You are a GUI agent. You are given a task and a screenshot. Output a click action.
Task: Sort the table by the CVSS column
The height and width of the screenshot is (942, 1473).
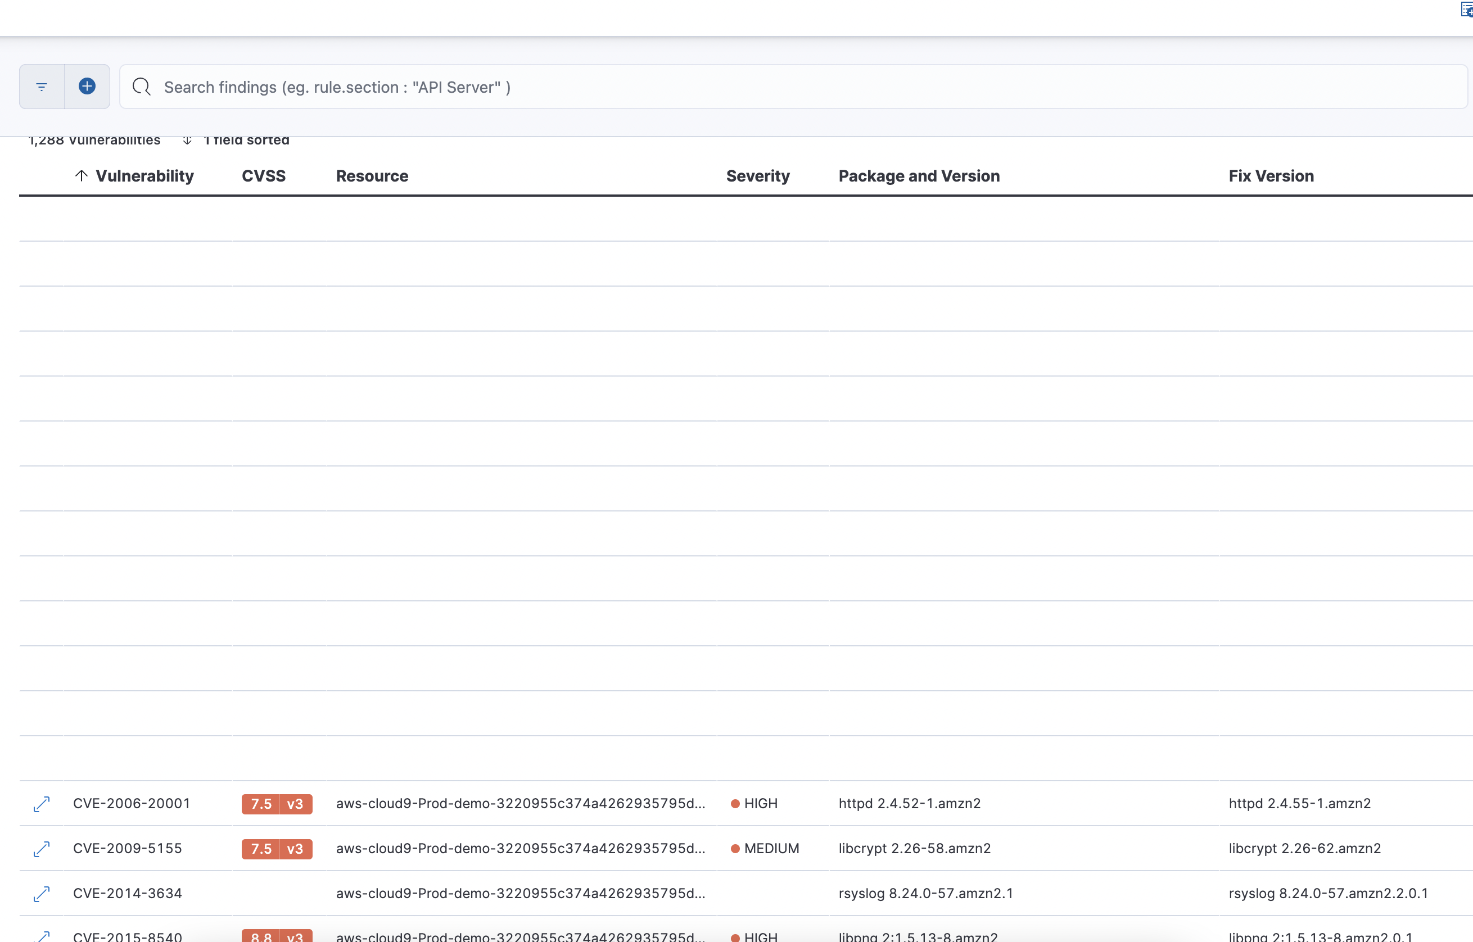264,175
